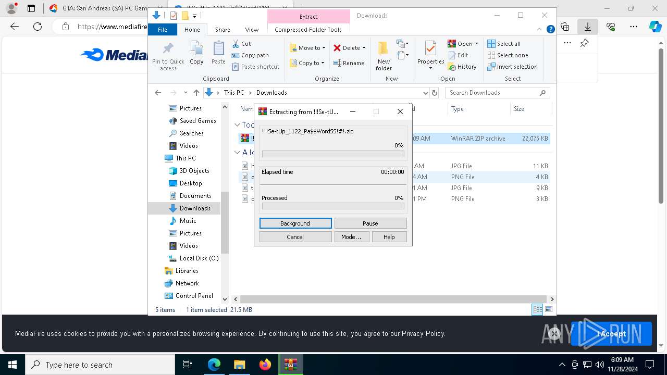The width and height of the screenshot is (667, 375).
Task: Click the Windows search box on taskbar
Action: (100, 365)
